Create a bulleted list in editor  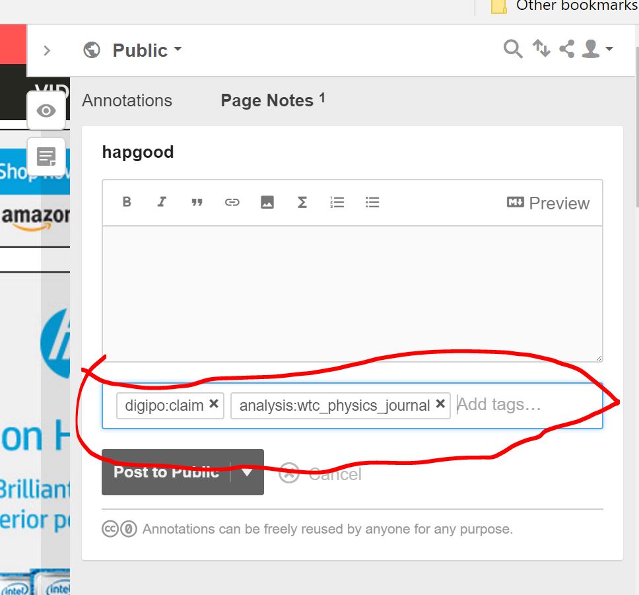coord(372,202)
